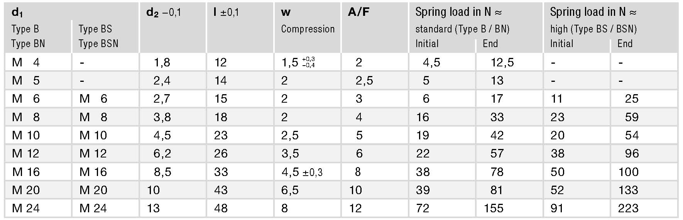Screen dimensions: 683x220
Task: Select the d2 value 13
Action: pos(153,208)
